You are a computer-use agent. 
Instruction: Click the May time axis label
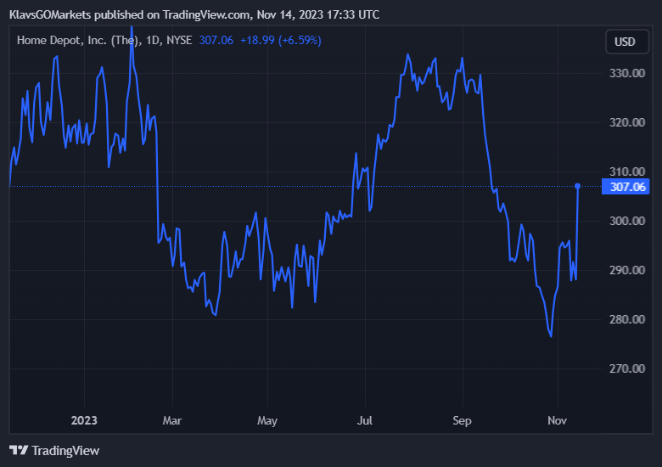pyautogui.click(x=267, y=421)
